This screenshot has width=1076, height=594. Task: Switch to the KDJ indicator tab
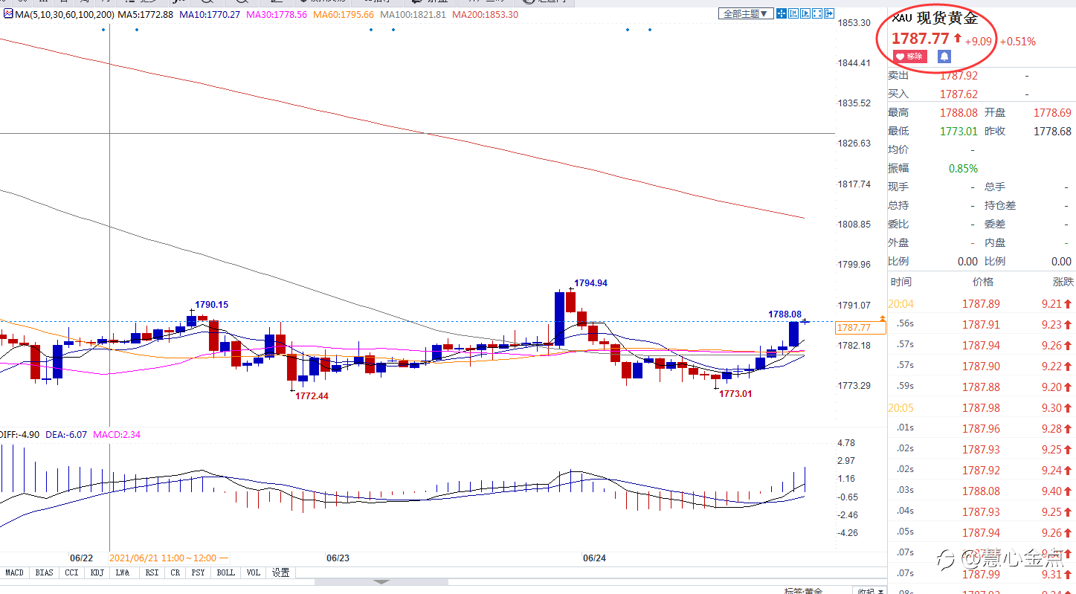(97, 573)
